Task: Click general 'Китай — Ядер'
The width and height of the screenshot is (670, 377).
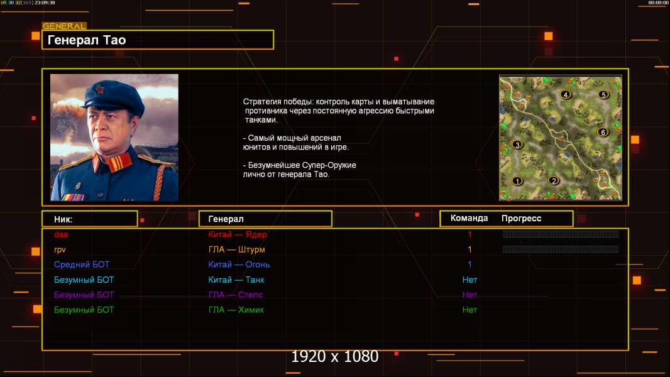Action: 238,234
